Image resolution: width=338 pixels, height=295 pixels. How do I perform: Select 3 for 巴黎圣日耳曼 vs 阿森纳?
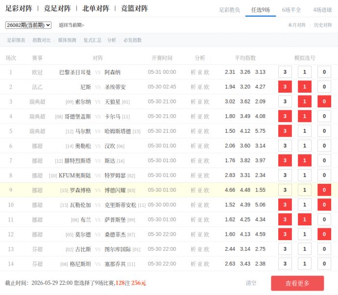[x=285, y=72]
